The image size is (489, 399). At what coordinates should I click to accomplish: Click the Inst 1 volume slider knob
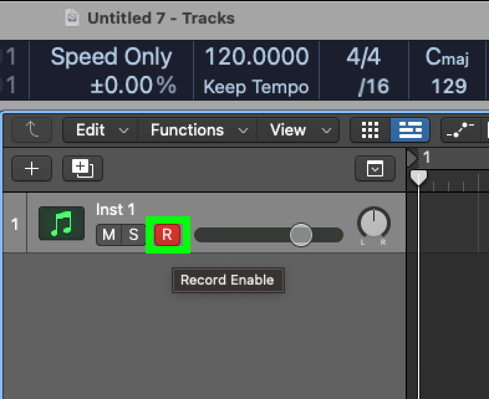(301, 235)
